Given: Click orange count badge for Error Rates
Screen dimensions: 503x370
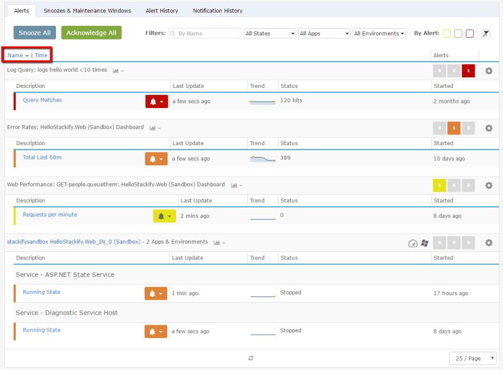Looking at the screenshot, I should click(x=454, y=128).
